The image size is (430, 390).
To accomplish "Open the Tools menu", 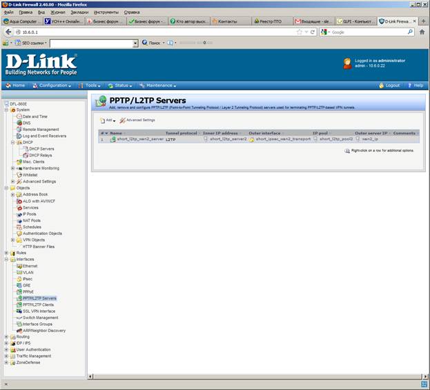I will click(x=90, y=85).
